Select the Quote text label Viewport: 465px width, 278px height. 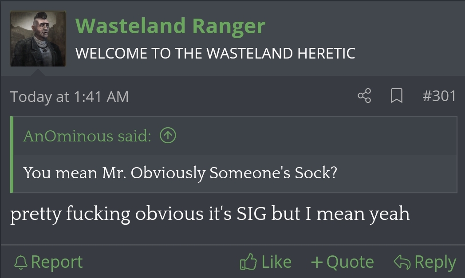coord(350,262)
